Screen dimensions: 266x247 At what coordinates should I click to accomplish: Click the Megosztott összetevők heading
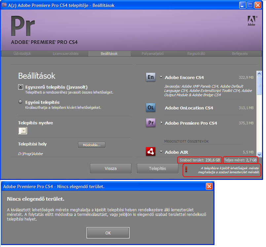pos(186,141)
